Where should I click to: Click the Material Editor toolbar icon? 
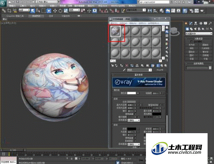pyautogui.click(x=185, y=11)
